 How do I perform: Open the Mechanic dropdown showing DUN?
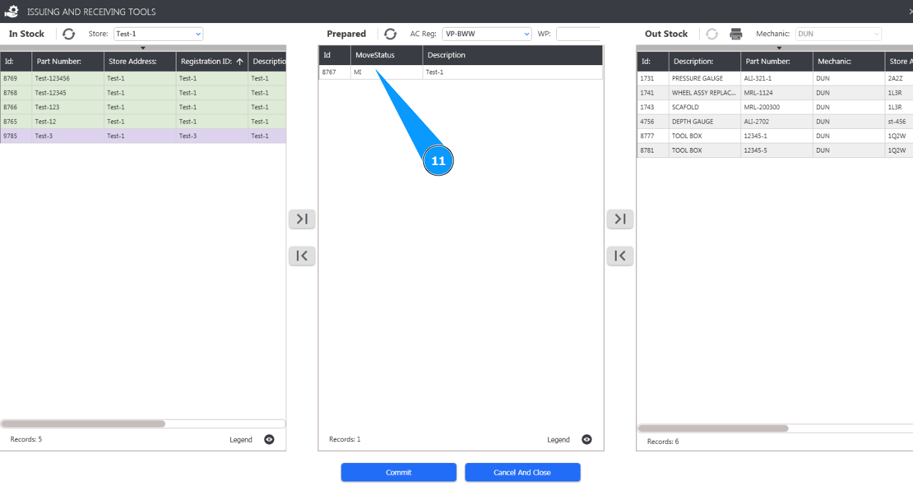click(838, 34)
